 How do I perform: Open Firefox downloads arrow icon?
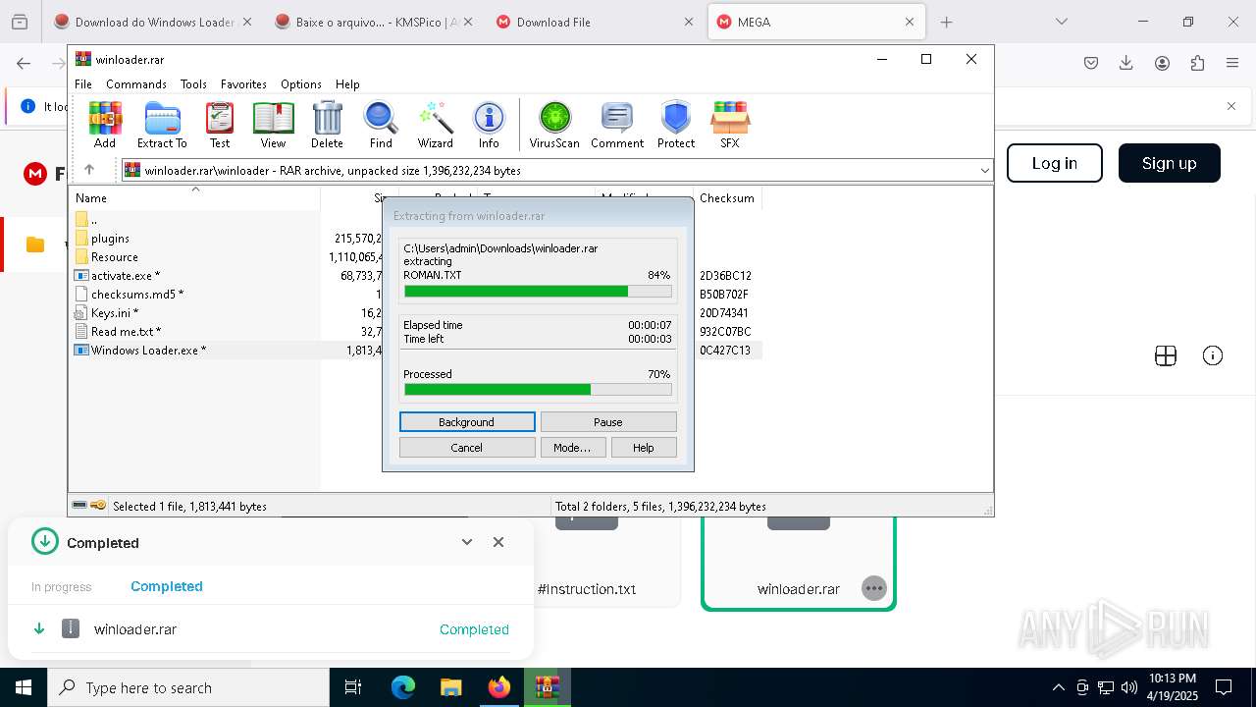(1126, 63)
